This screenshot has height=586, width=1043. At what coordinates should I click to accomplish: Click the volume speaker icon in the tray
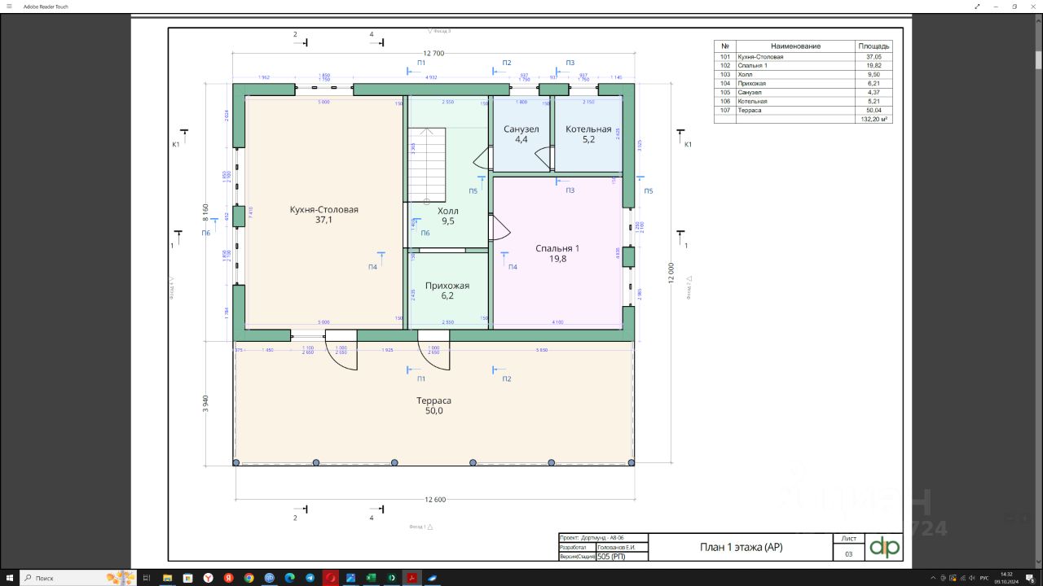click(972, 578)
